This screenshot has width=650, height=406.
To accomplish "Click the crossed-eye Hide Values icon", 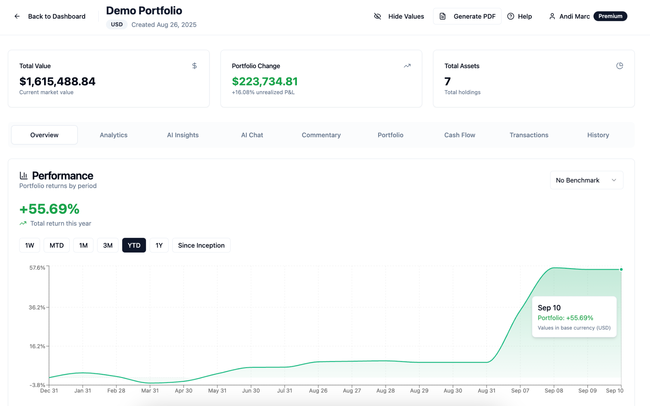I will (x=377, y=16).
